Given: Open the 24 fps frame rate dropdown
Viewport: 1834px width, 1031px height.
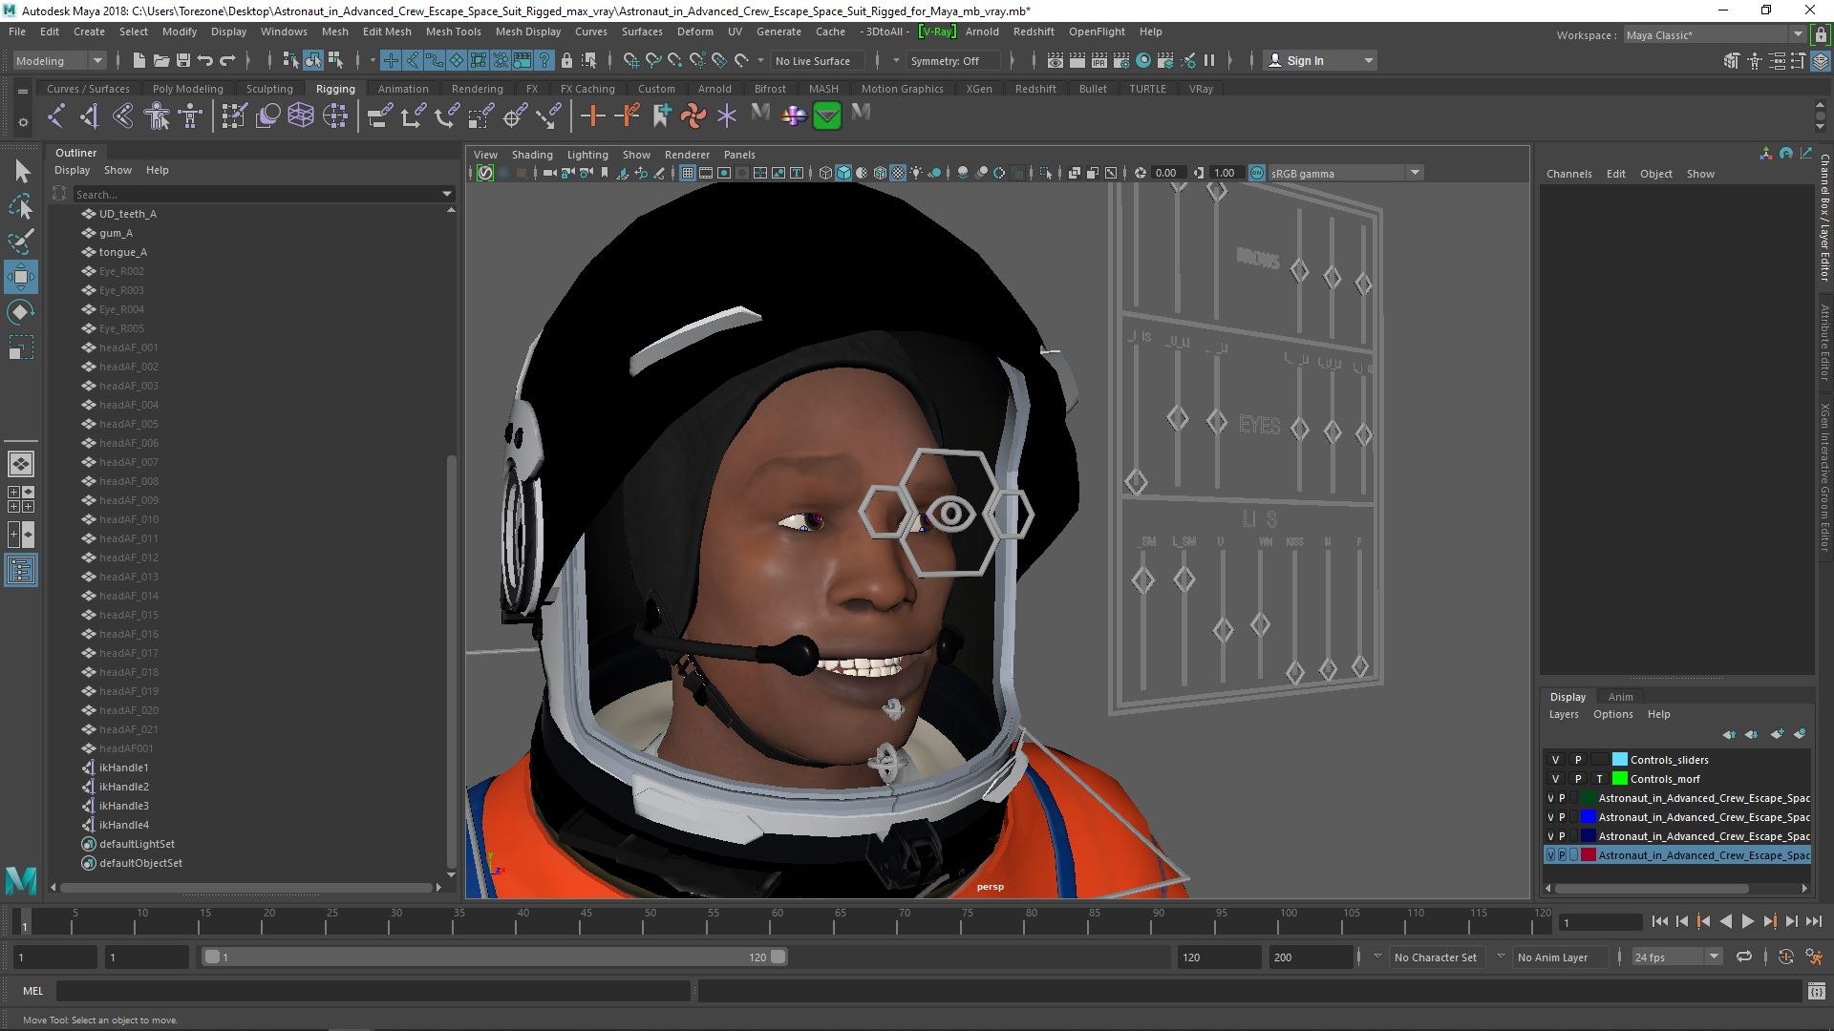Looking at the screenshot, I should pos(1676,957).
